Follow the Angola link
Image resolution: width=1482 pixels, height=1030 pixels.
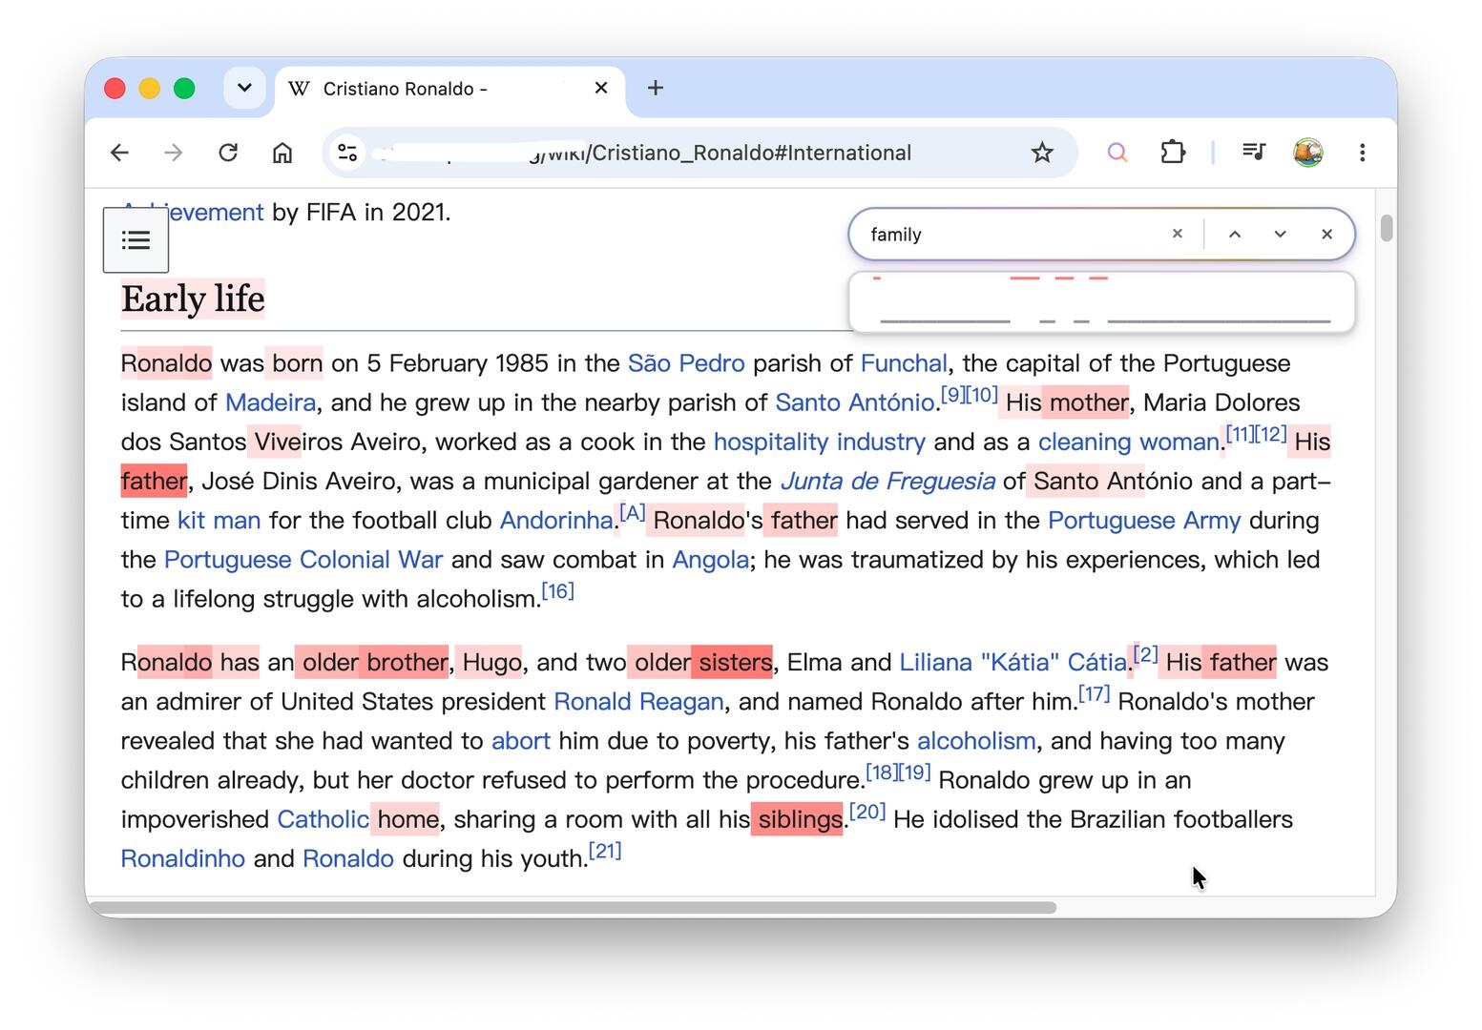click(x=710, y=559)
